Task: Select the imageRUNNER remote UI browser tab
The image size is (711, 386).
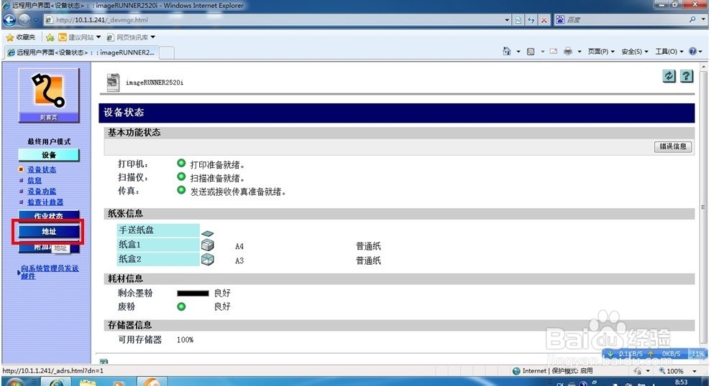Action: (81, 52)
